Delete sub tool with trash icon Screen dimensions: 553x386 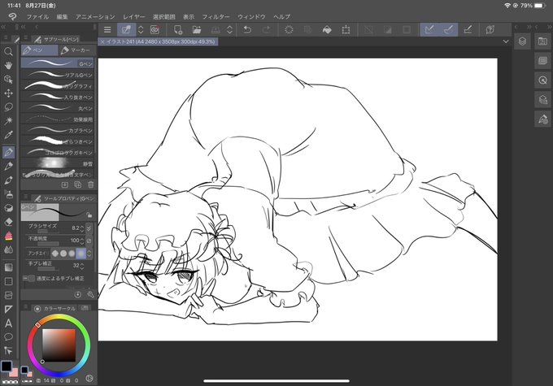91,184
